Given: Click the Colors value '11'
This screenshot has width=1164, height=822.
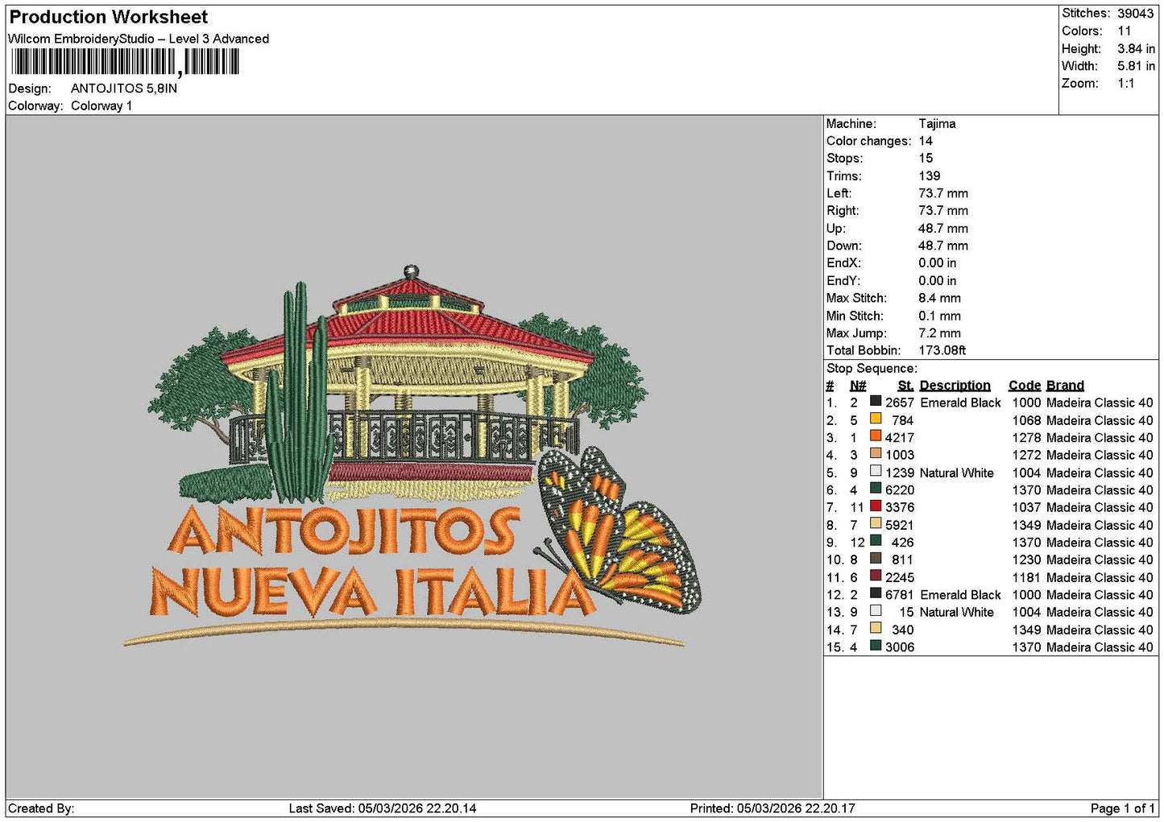Looking at the screenshot, I should [x=1125, y=31].
